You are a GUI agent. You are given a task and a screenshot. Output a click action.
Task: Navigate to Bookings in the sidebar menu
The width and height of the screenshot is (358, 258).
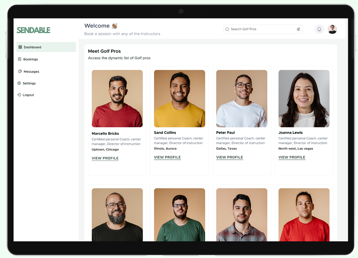(x=30, y=59)
